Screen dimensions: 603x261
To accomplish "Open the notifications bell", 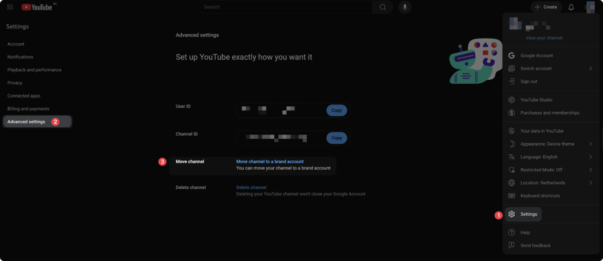I will [571, 7].
